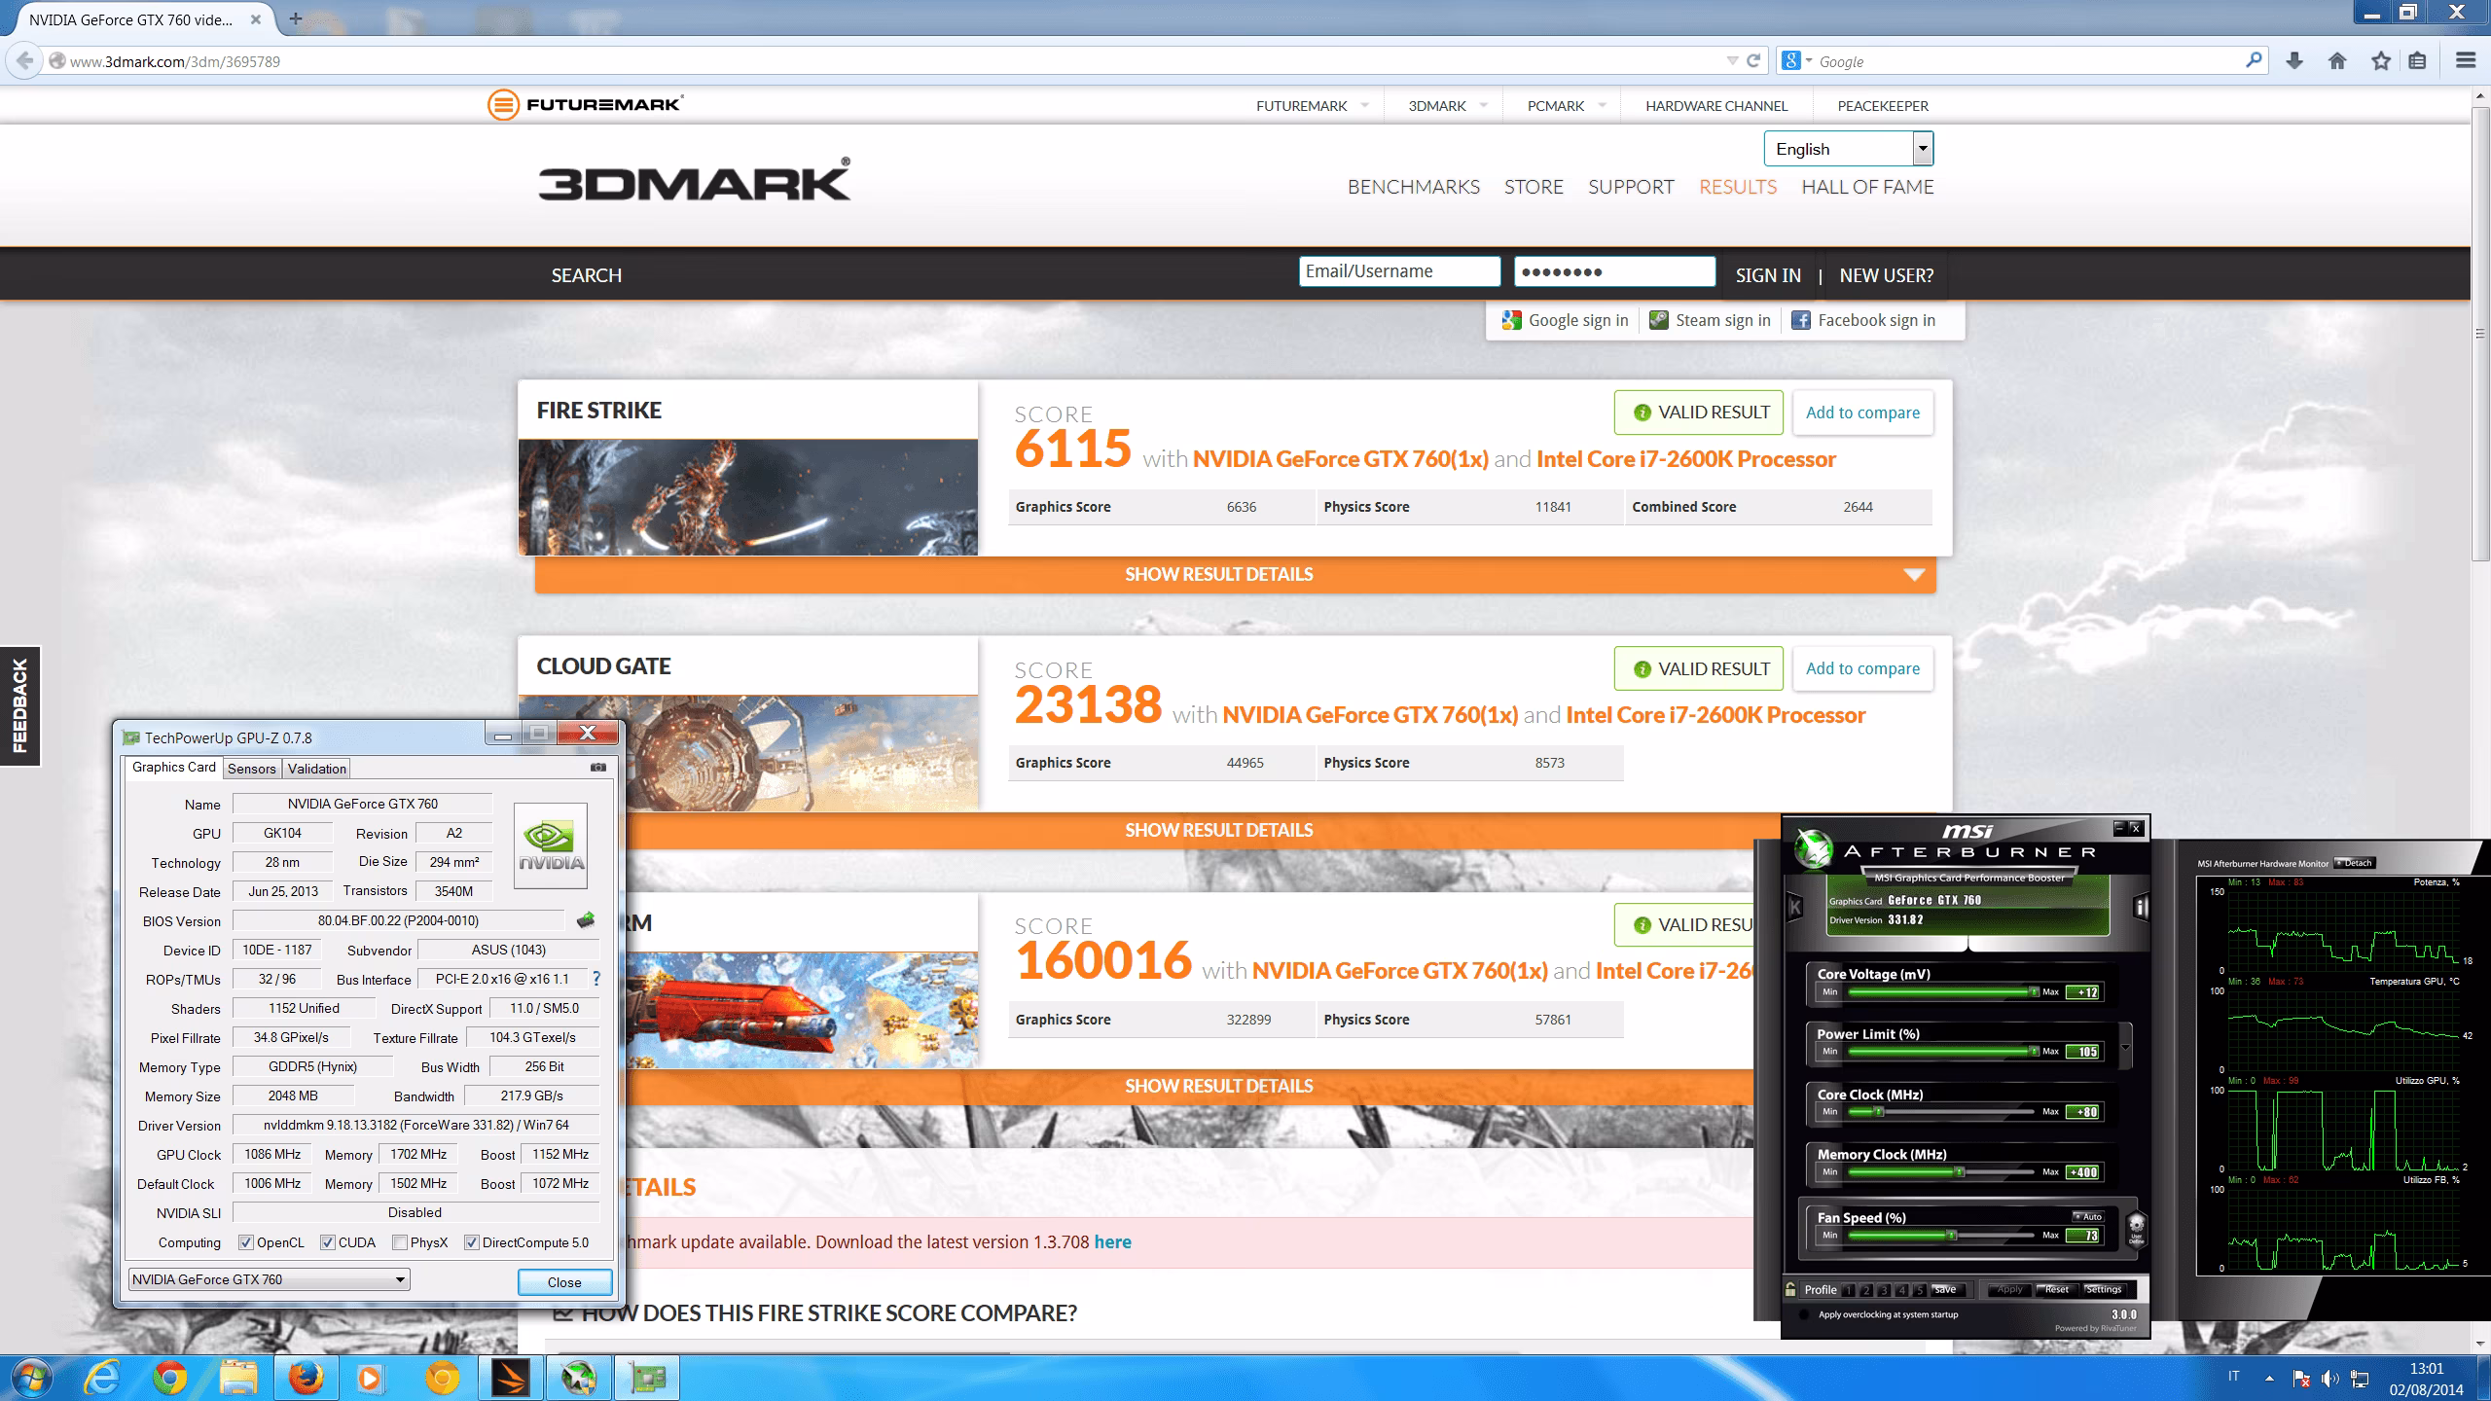Detach the Afterburner Hardware Monitor
Viewport: 2491px width, 1401px height.
tap(2354, 863)
